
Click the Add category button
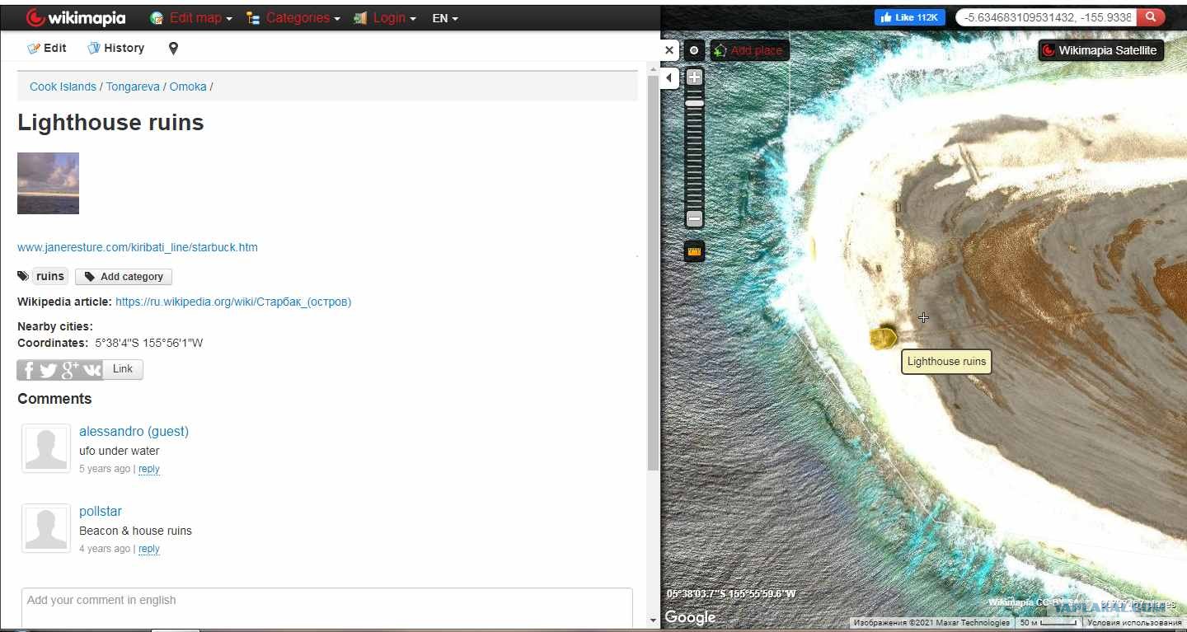coord(124,277)
